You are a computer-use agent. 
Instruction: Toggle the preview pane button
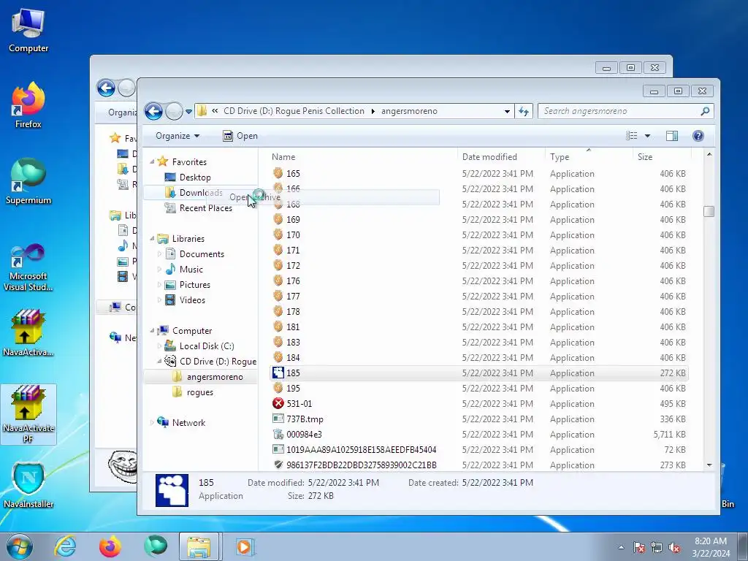click(x=672, y=136)
